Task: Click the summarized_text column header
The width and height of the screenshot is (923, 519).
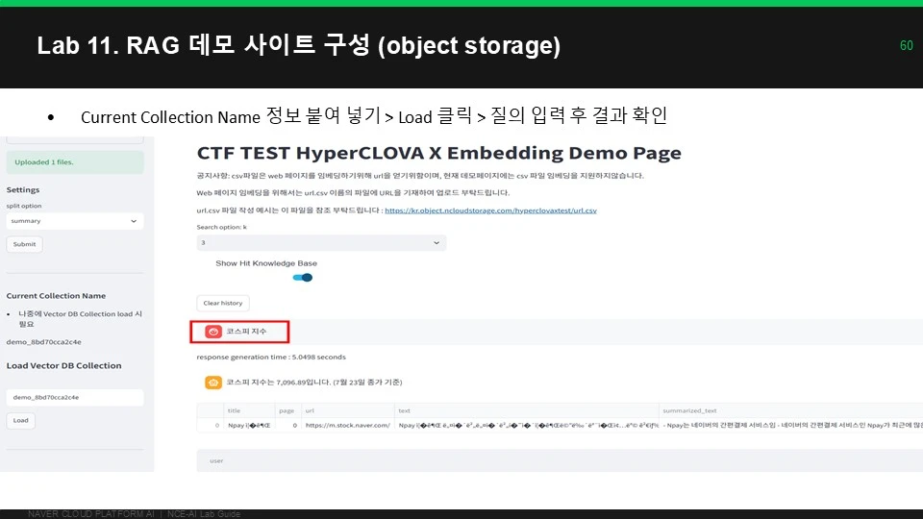Action: coord(790,410)
